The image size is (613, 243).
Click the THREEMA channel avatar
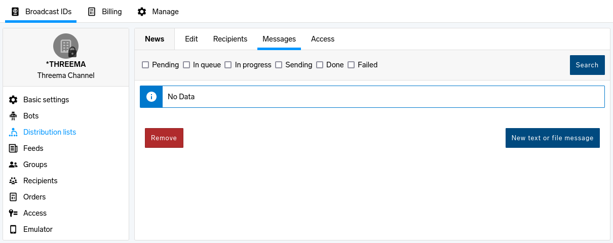tap(66, 46)
